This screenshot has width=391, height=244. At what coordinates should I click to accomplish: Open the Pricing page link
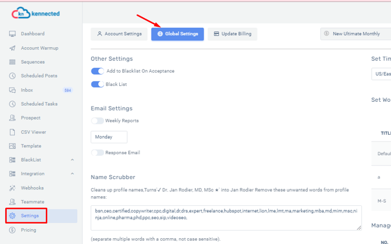(x=28, y=230)
